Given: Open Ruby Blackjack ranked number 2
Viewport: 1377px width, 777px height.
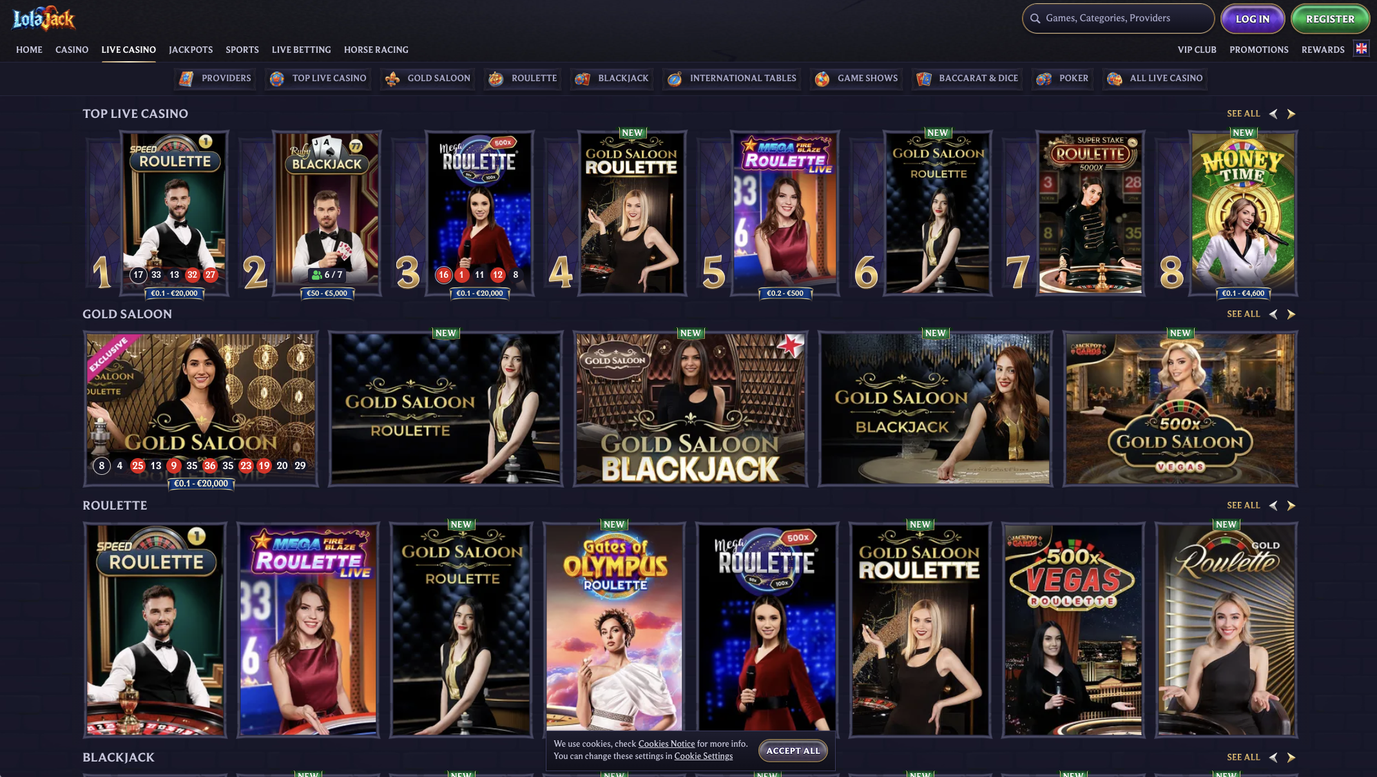Looking at the screenshot, I should (327, 213).
